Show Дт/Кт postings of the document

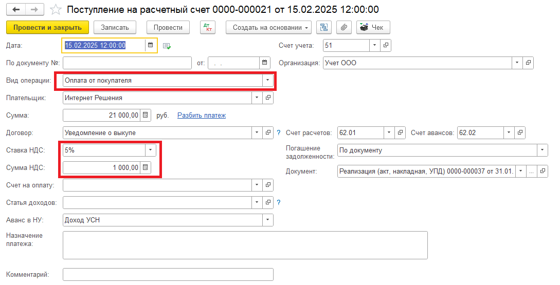click(207, 27)
